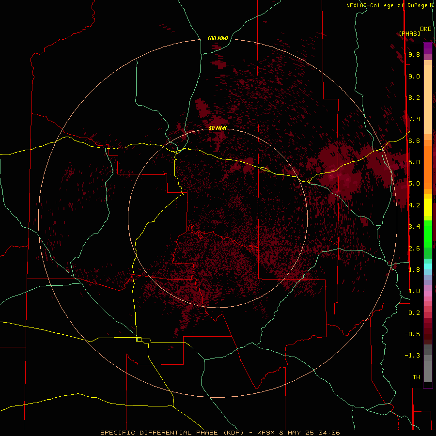Click the [PHAS] legend label
436x436 pixels.
[409, 33]
